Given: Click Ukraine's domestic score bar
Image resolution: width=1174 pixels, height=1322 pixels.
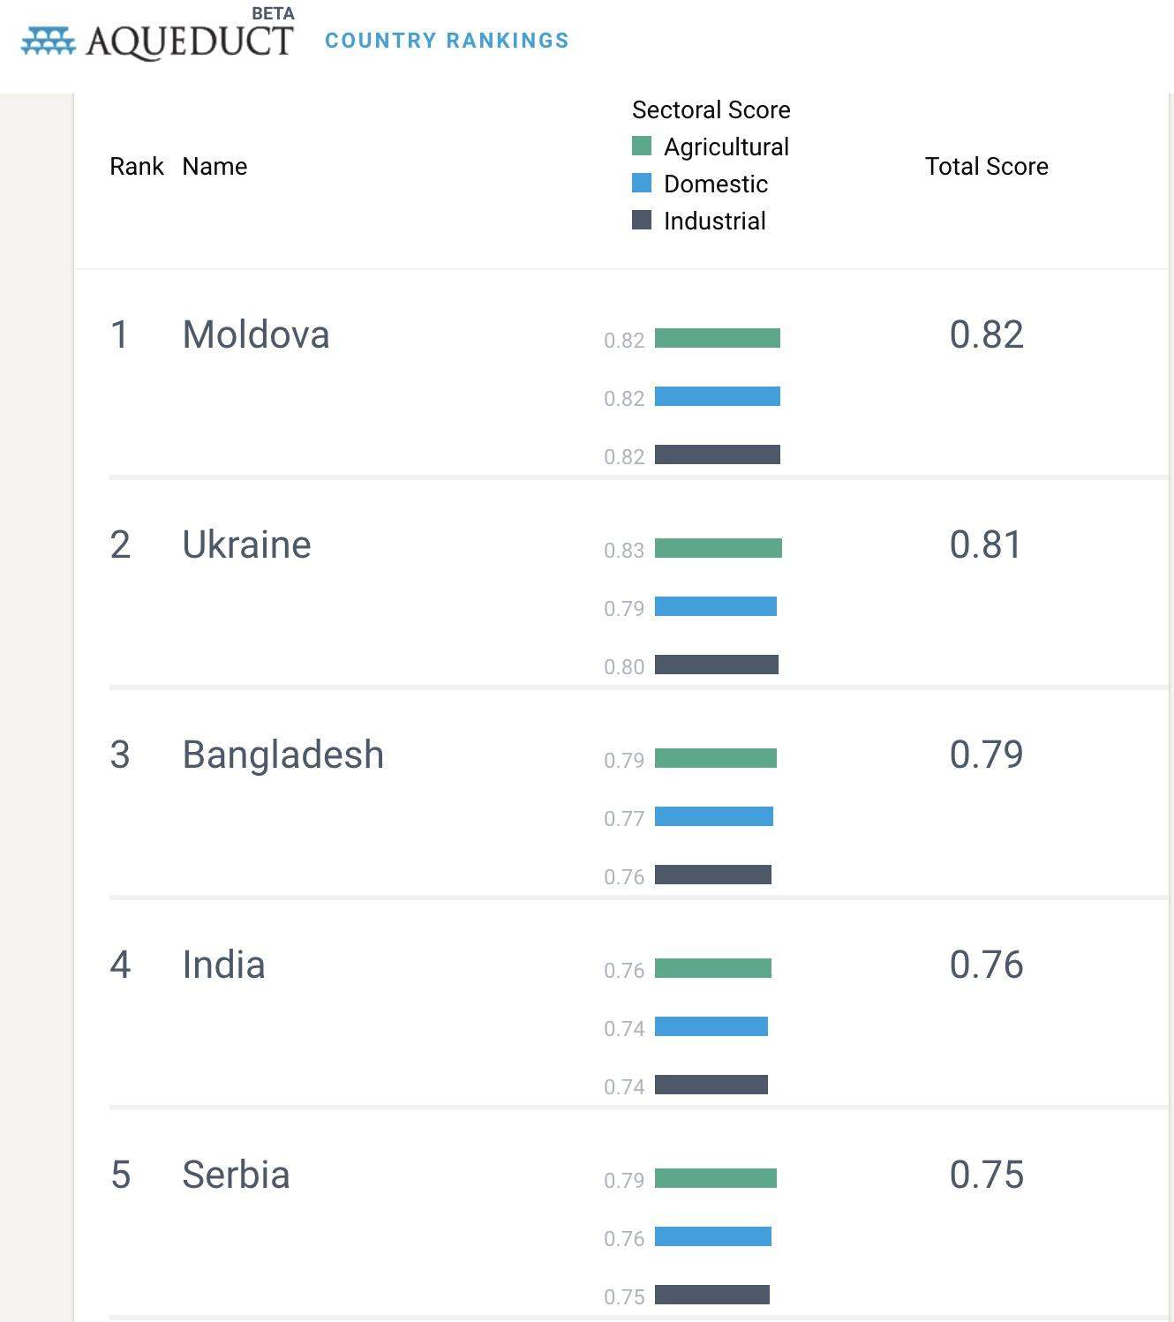Looking at the screenshot, I should tap(715, 606).
